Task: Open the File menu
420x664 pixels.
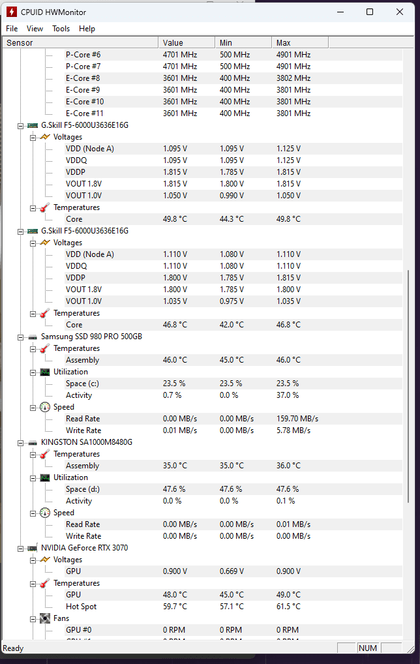Action: [x=12, y=28]
